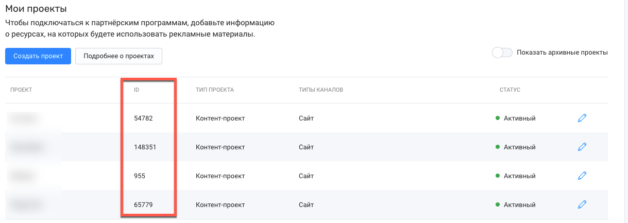628x223 pixels.
Task: Select the Типы каналов column header
Action: point(321,90)
